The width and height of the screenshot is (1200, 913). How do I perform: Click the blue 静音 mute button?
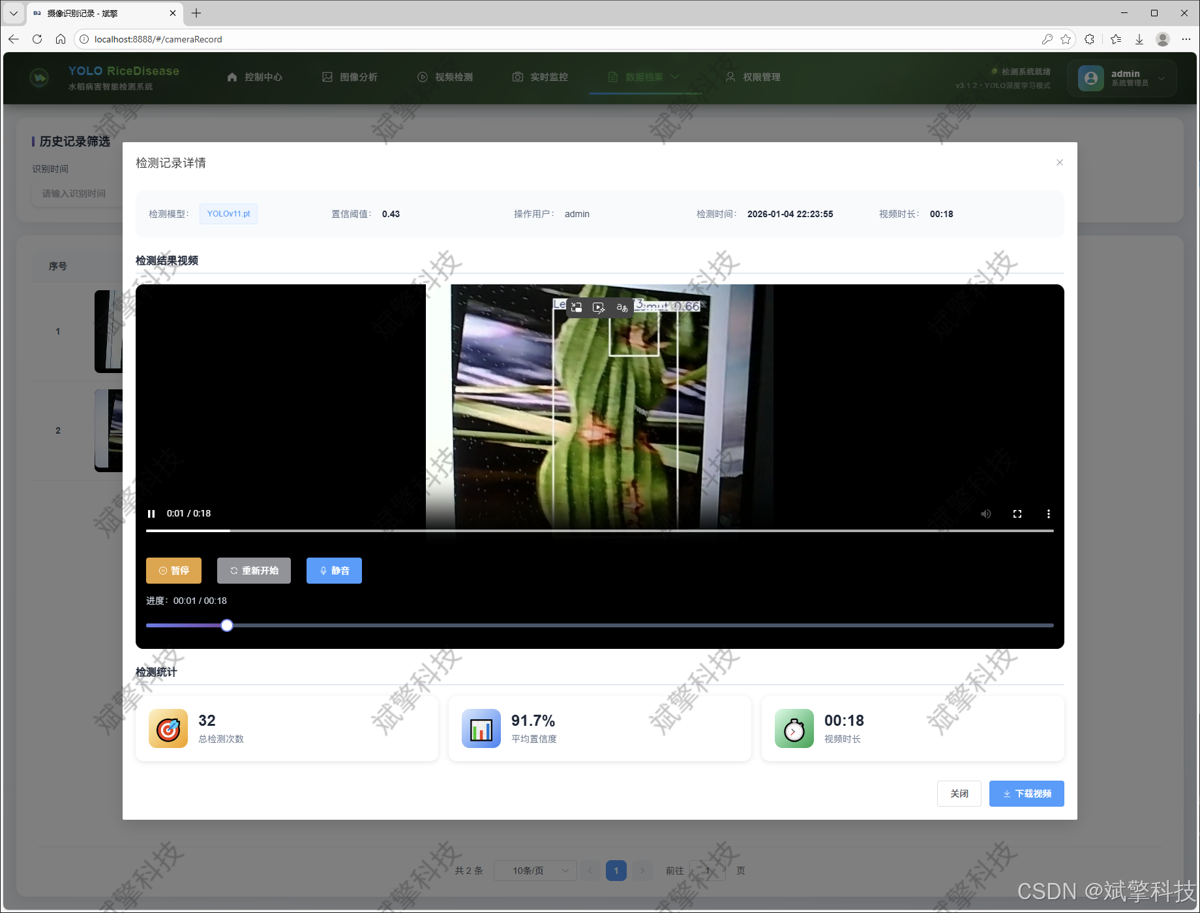click(334, 571)
